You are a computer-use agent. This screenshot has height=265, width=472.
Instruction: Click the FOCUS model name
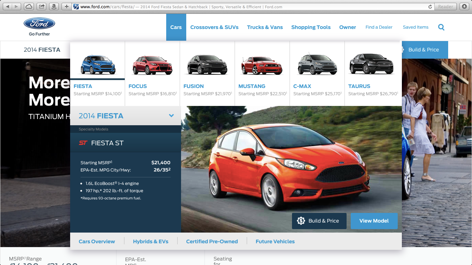[138, 86]
